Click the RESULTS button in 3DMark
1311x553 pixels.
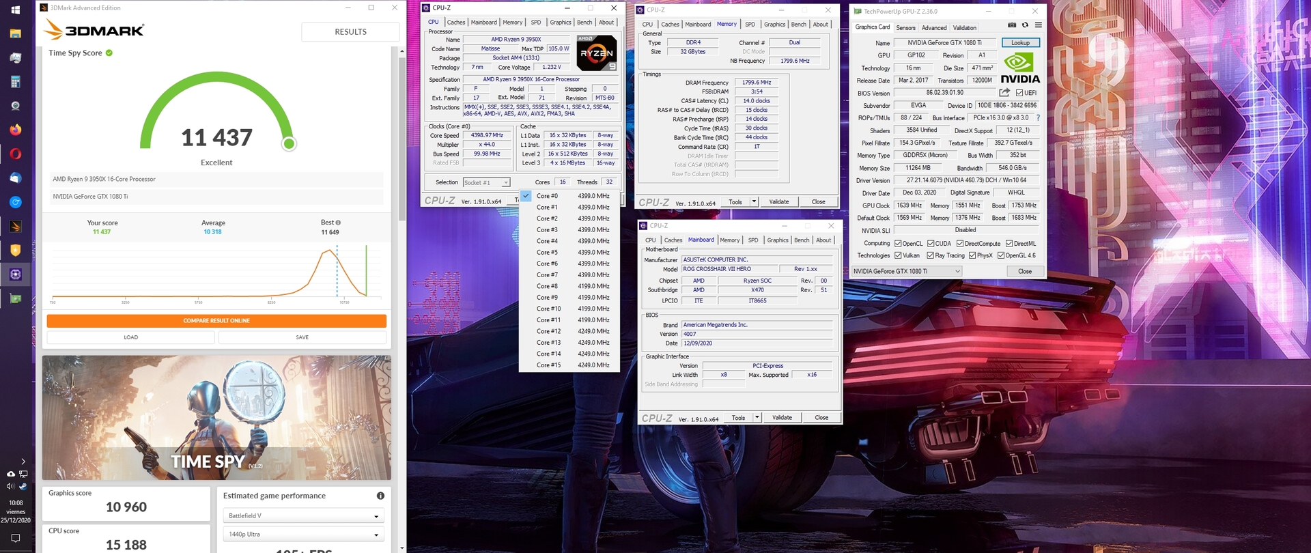pyautogui.click(x=350, y=32)
